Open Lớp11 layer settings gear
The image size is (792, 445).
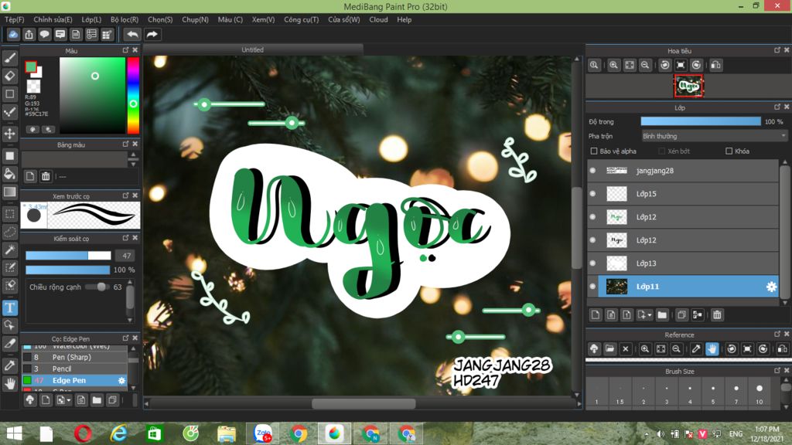pyautogui.click(x=771, y=287)
